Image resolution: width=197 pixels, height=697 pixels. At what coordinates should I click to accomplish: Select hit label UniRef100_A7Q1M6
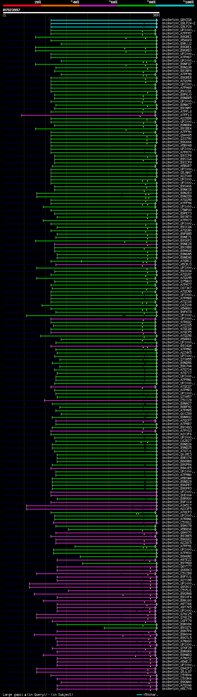coord(177,336)
